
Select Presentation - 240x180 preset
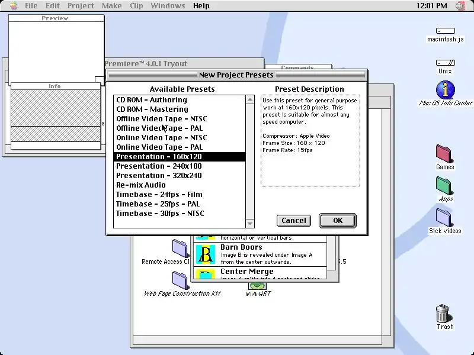pos(180,166)
